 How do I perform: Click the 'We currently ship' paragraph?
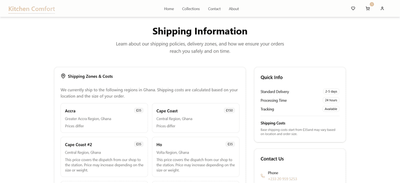coord(149,93)
